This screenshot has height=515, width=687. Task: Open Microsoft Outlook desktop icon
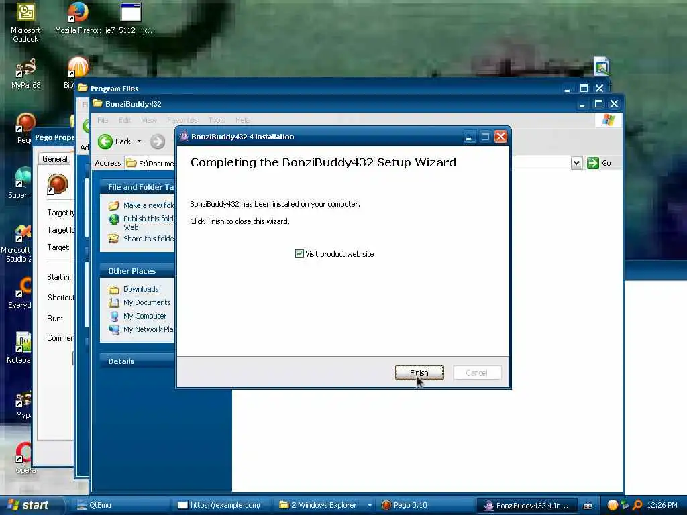click(25, 23)
